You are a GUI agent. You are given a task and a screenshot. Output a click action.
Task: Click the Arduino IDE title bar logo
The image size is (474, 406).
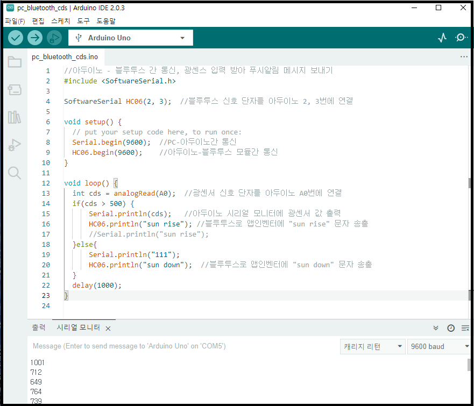point(10,8)
